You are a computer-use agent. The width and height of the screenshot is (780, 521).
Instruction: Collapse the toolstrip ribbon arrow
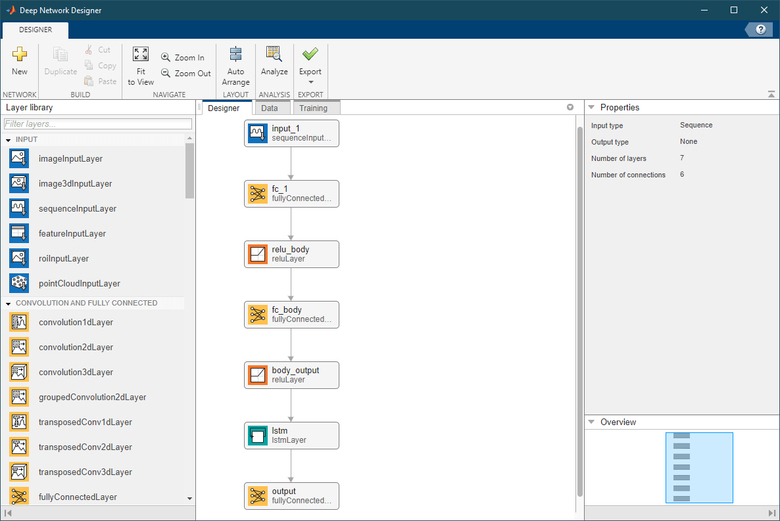coord(771,94)
